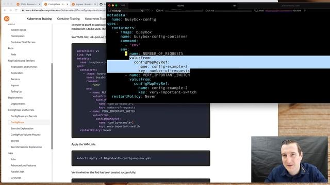Open Advanced Job Features sidebar link
This screenshot has width=330, height=185.
click(23, 165)
